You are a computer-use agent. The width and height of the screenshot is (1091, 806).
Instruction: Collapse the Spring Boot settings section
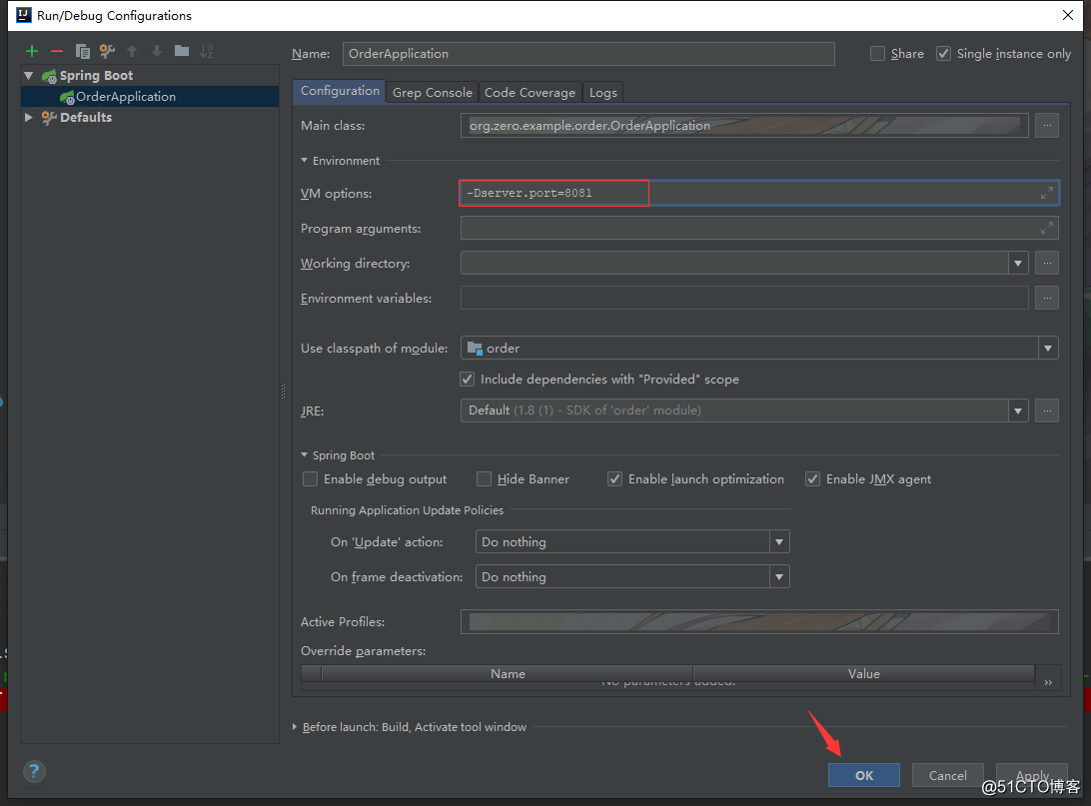[x=304, y=454]
